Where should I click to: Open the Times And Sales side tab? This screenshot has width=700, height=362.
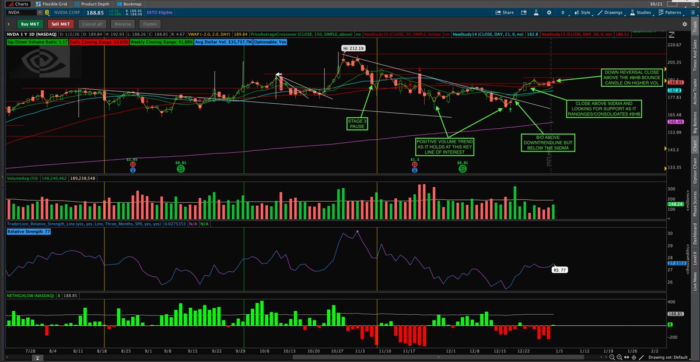pyautogui.click(x=694, y=55)
